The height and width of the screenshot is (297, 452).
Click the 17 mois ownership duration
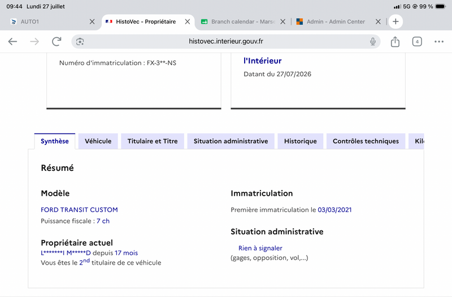[x=126, y=253]
